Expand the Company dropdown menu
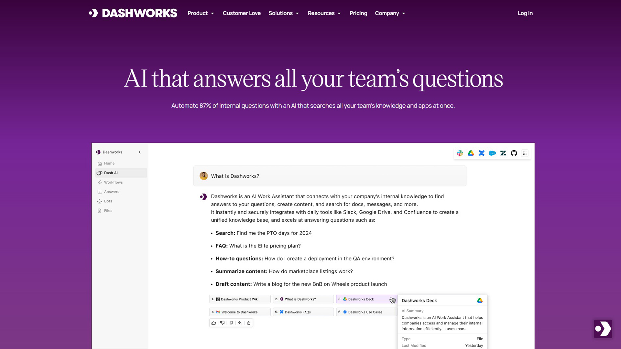This screenshot has height=349, width=621. [x=390, y=13]
